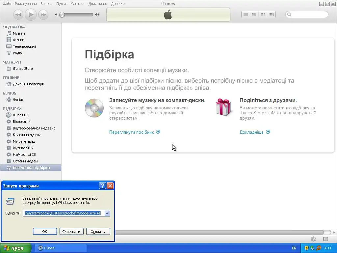Switch to song list view
Screen dimensions: 337x253
tap(246, 14)
